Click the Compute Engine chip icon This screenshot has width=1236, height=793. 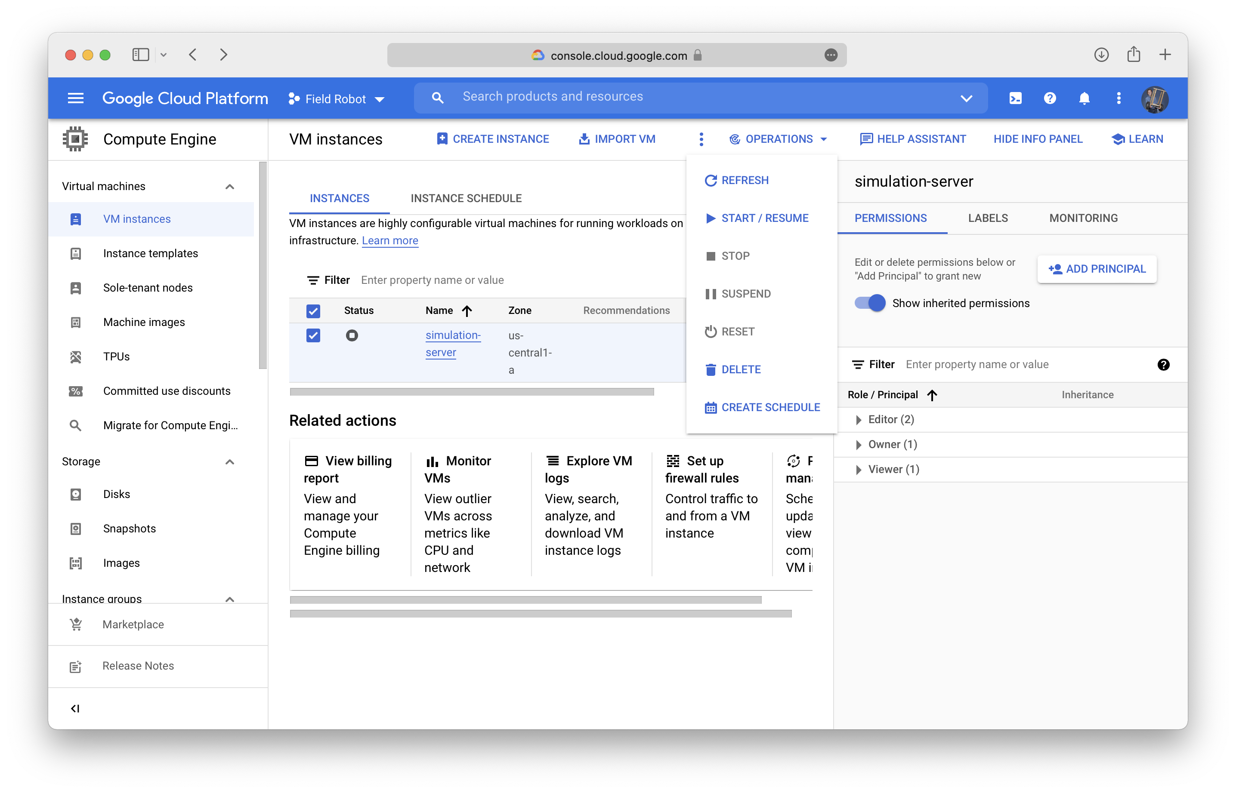click(x=75, y=139)
